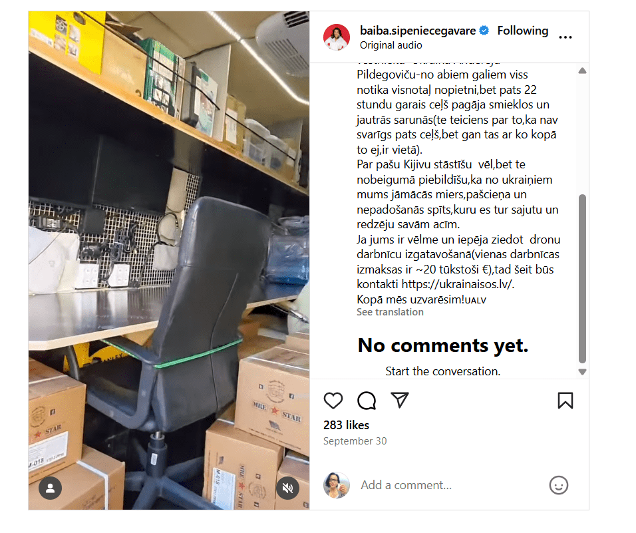Click the caption scrollbar down arrow
Viewport: 636px width, 533px height.
point(582,372)
